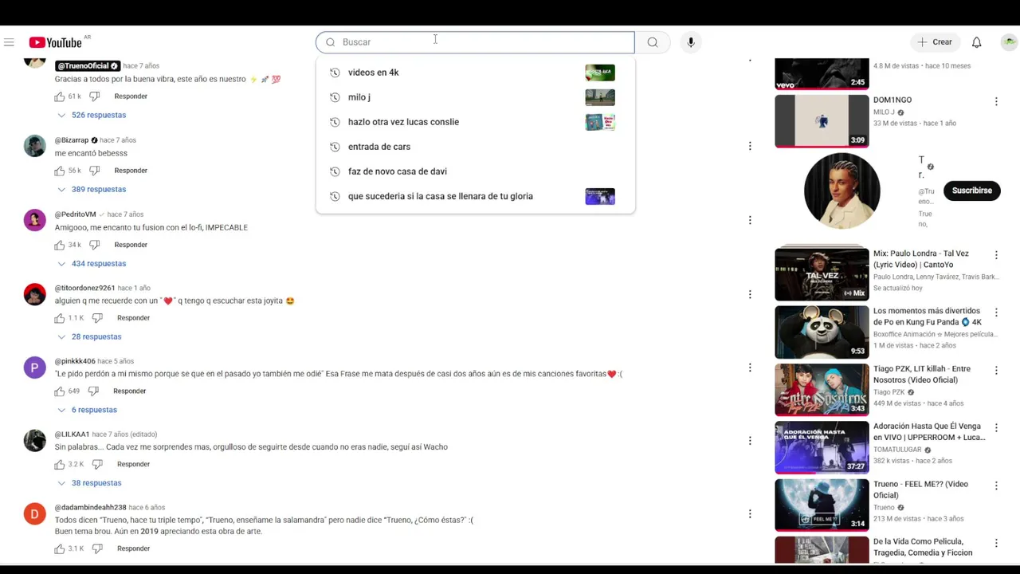Screen dimensions: 1020x574
Task: Open options for Kung Fu Panda video
Action: point(996,313)
